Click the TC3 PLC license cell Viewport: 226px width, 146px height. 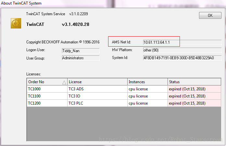[97, 103]
